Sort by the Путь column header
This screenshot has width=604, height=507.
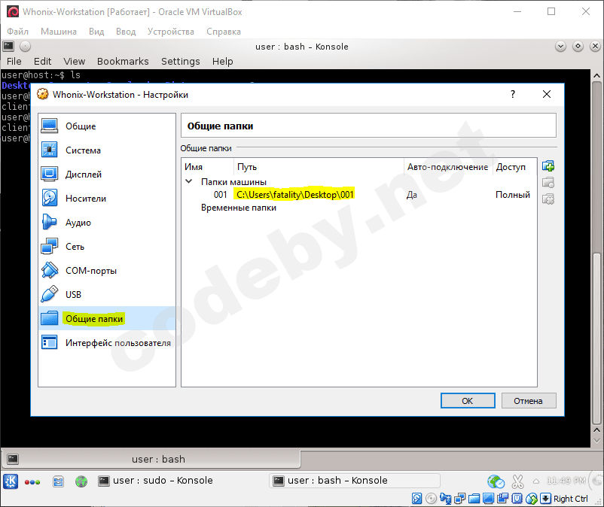click(x=319, y=167)
